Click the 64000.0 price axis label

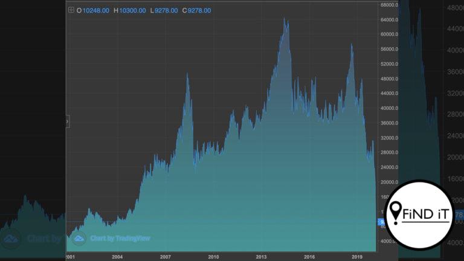(389, 20)
